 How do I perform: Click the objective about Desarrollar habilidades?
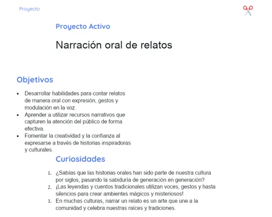pyautogui.click(x=75, y=101)
